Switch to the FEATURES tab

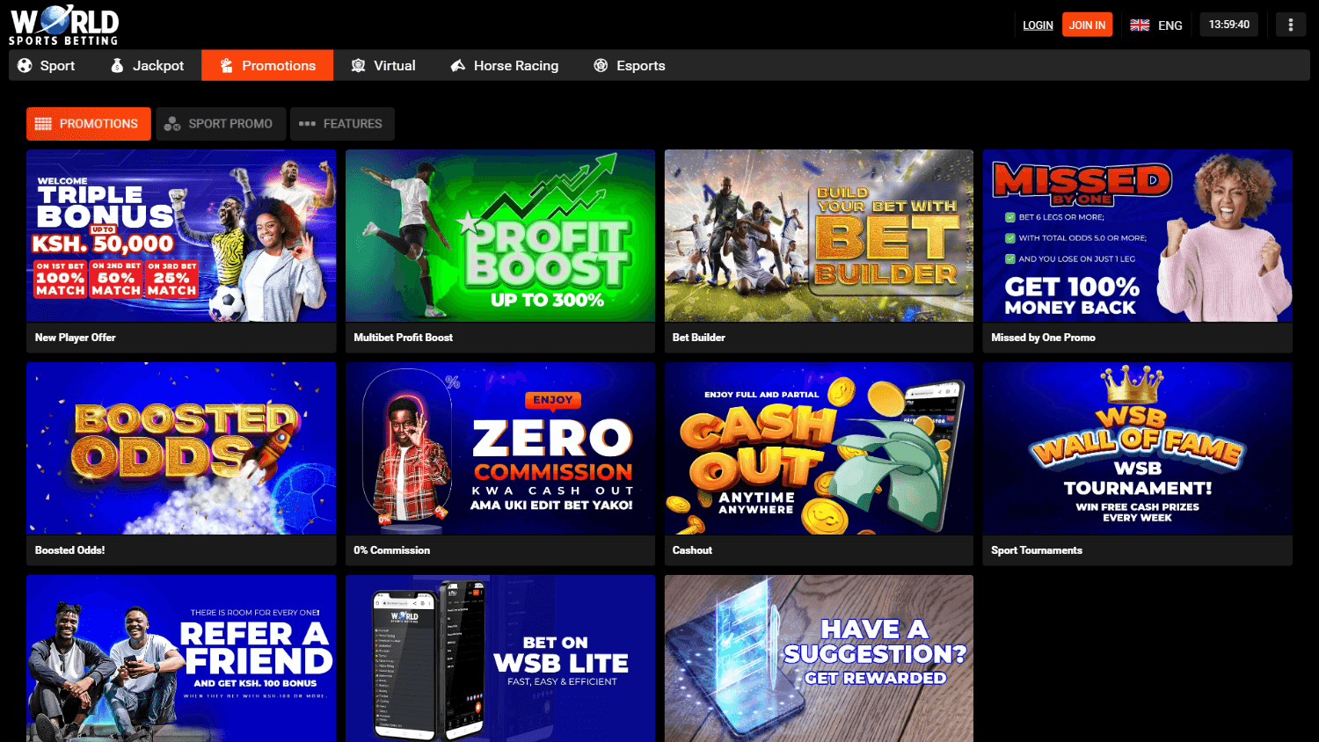click(x=342, y=124)
